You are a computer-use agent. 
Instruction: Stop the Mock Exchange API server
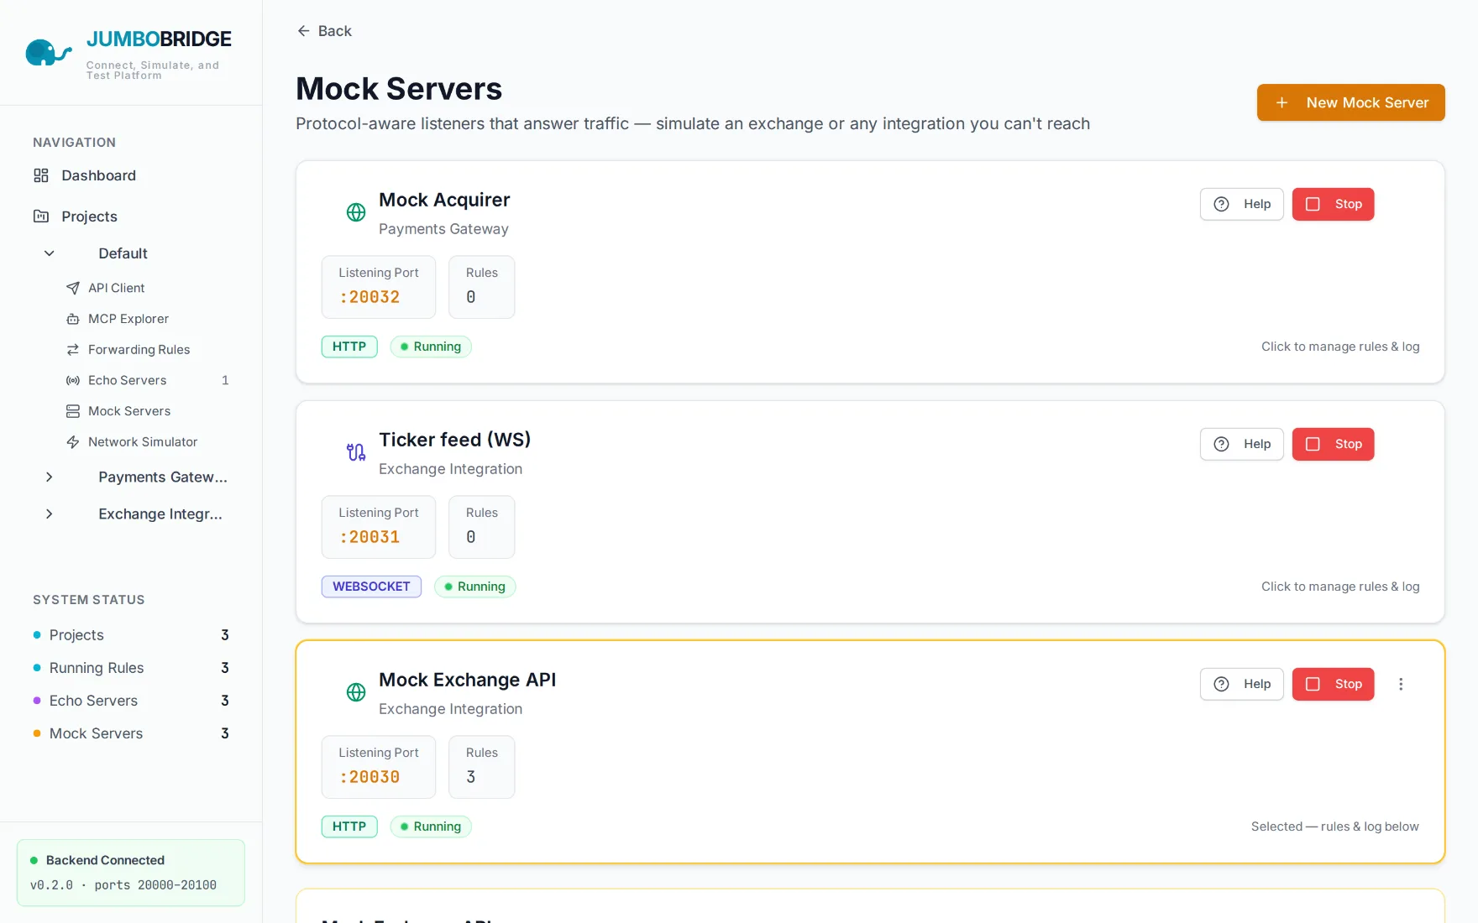pos(1333,684)
